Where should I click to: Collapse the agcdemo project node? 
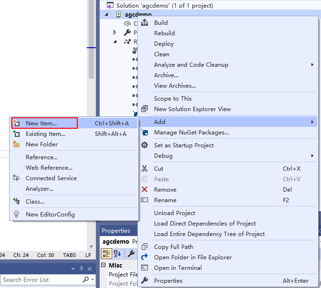pos(107,15)
